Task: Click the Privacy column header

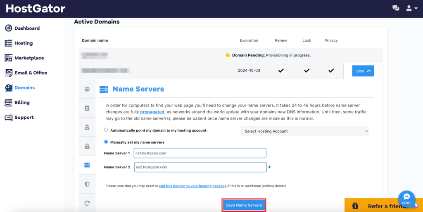Action: (331, 40)
